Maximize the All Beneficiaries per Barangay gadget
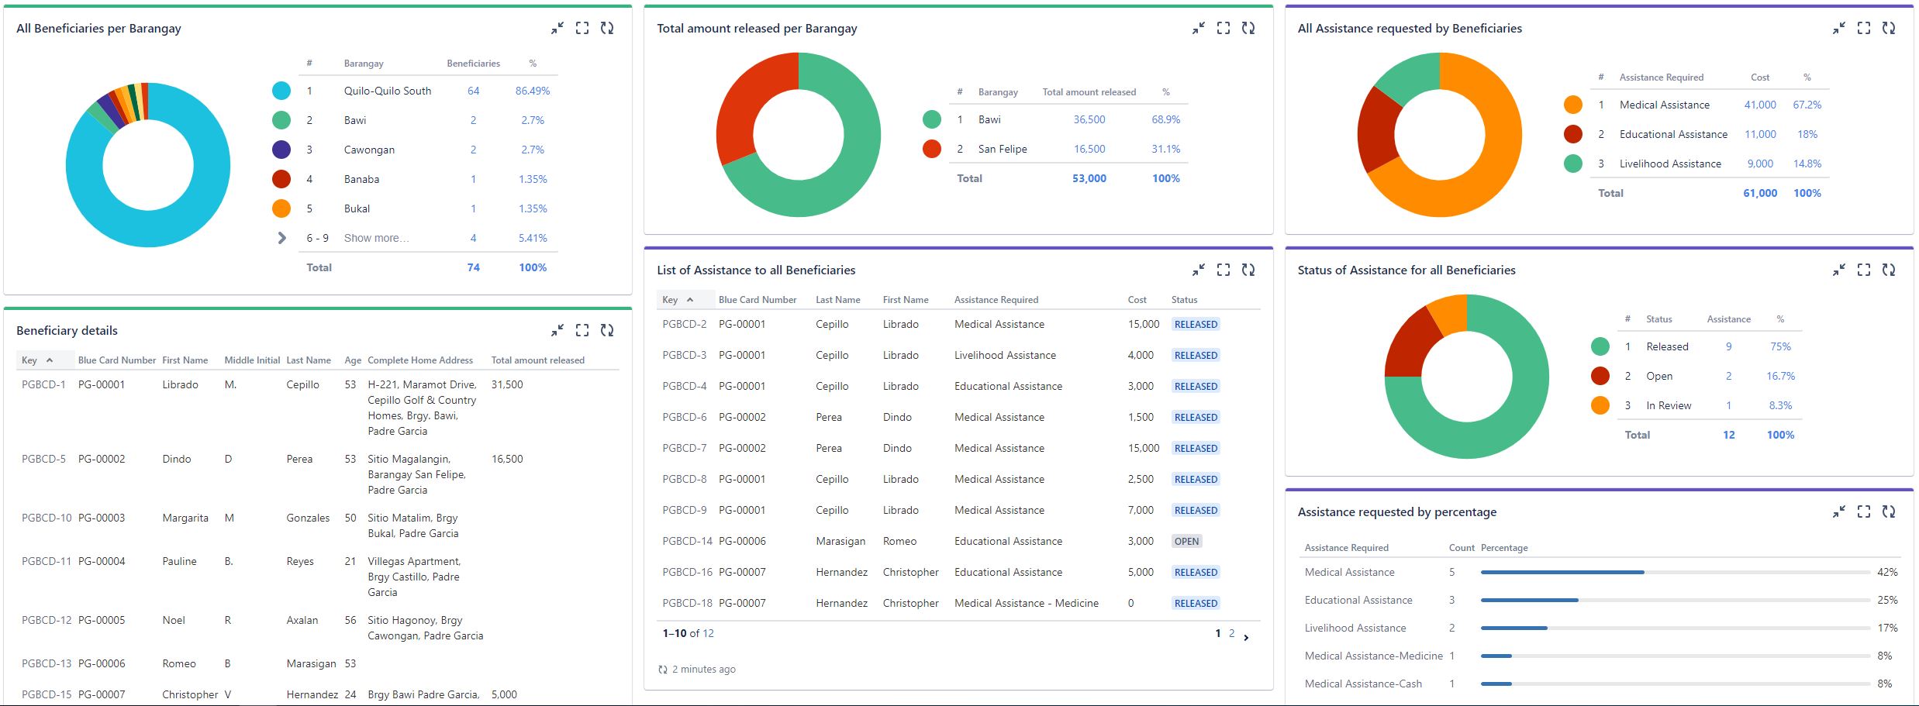The image size is (1919, 706). 582,28
